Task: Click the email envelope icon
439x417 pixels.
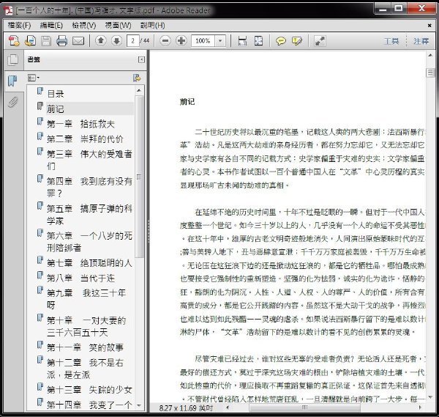Action: [78, 41]
